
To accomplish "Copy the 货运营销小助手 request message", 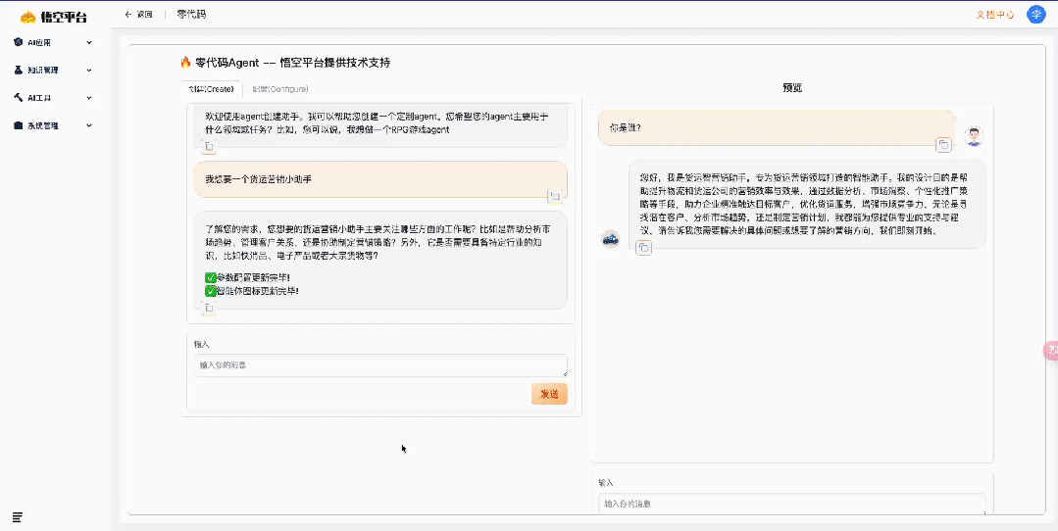I will pyautogui.click(x=555, y=196).
